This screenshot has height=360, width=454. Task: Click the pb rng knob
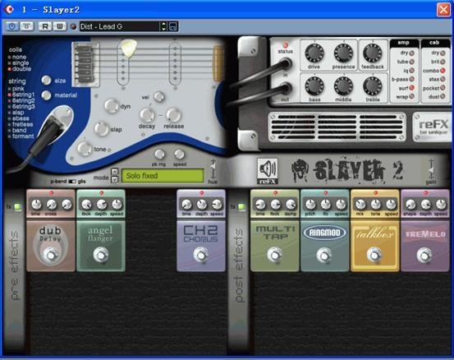[x=159, y=155]
